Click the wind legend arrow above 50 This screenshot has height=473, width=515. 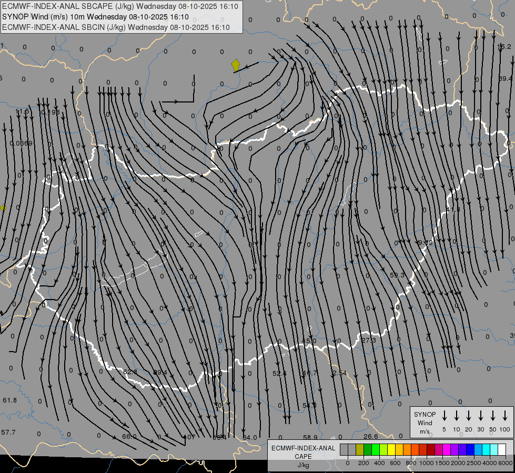pyautogui.click(x=493, y=416)
